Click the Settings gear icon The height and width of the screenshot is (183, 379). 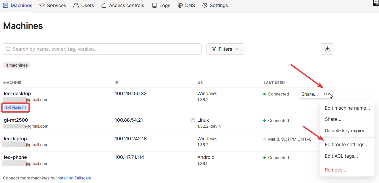coord(205,6)
